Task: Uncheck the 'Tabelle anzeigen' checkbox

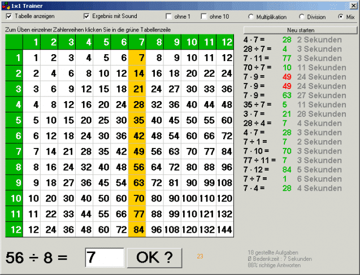Action: [x=9, y=16]
